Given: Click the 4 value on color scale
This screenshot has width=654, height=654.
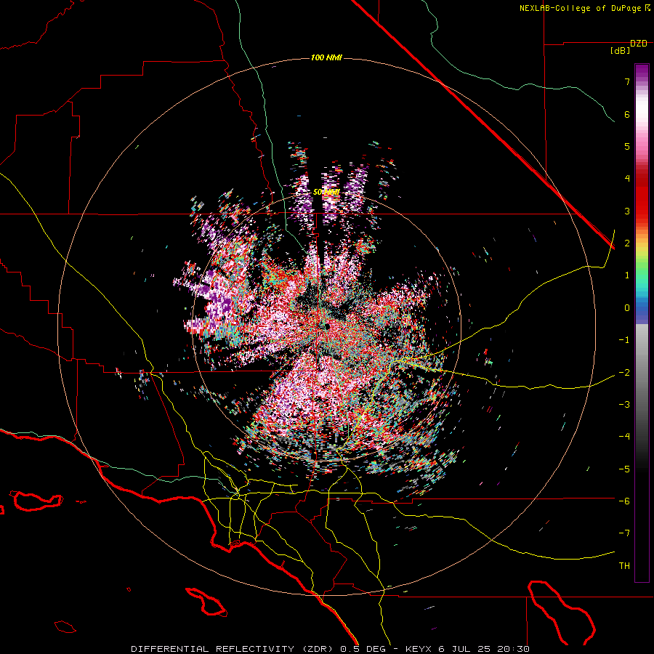Looking at the screenshot, I should coord(627,179).
